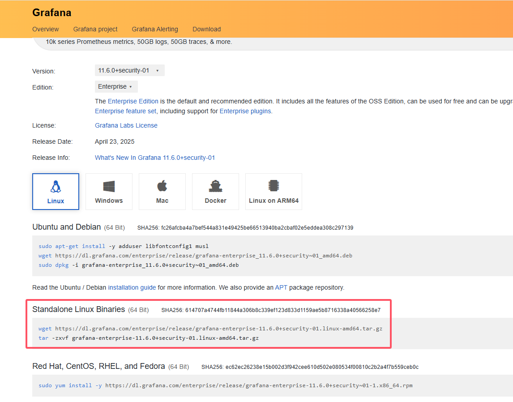This screenshot has height=402, width=513.
Task: Open the Overview tab
Action: (45, 29)
